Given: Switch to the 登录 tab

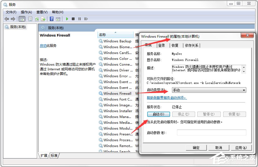Looking at the screenshot, I should [x=162, y=45].
